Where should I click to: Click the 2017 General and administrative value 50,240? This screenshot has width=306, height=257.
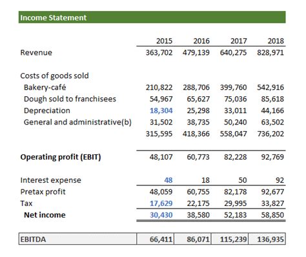pos(235,122)
